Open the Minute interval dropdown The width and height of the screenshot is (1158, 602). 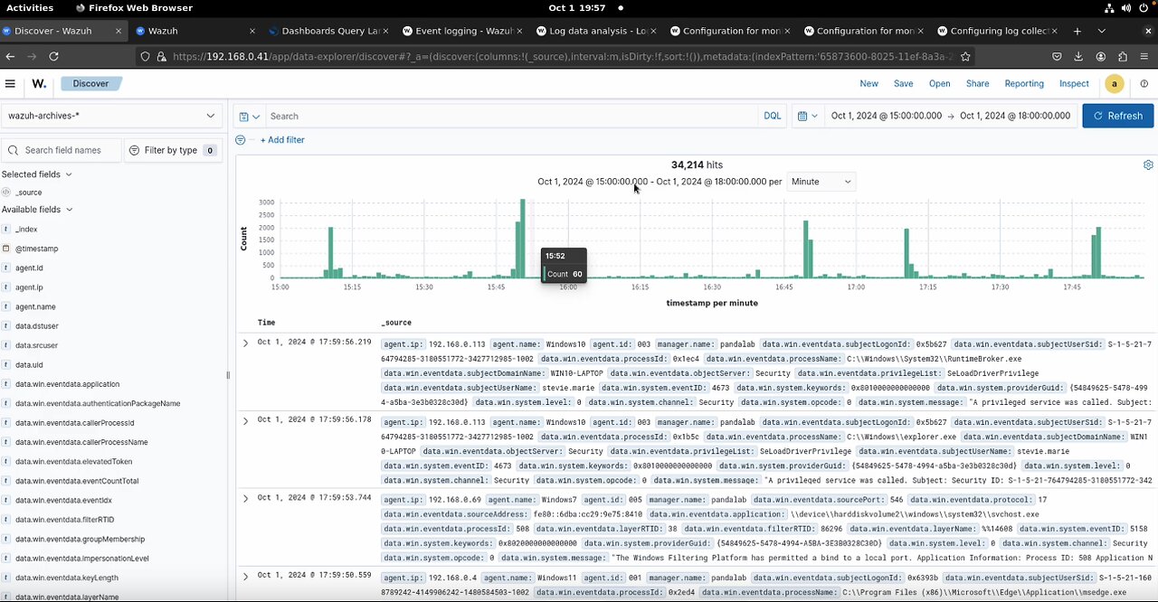click(821, 182)
